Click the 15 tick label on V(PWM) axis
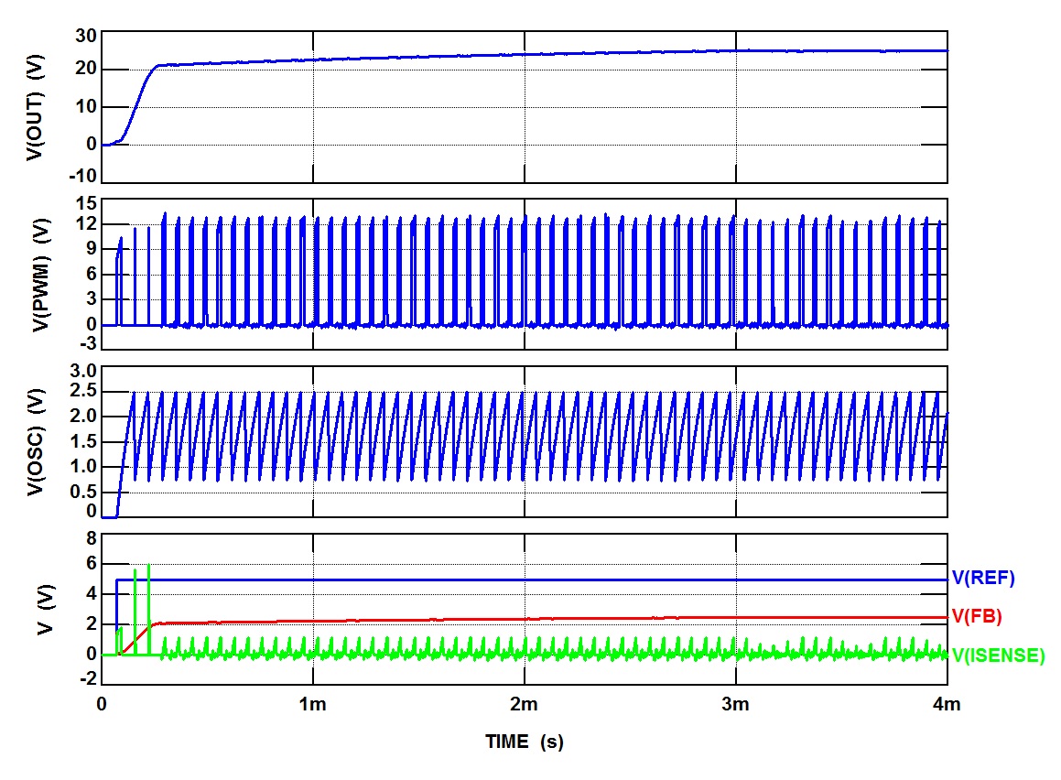1061x780 pixels. click(86, 203)
